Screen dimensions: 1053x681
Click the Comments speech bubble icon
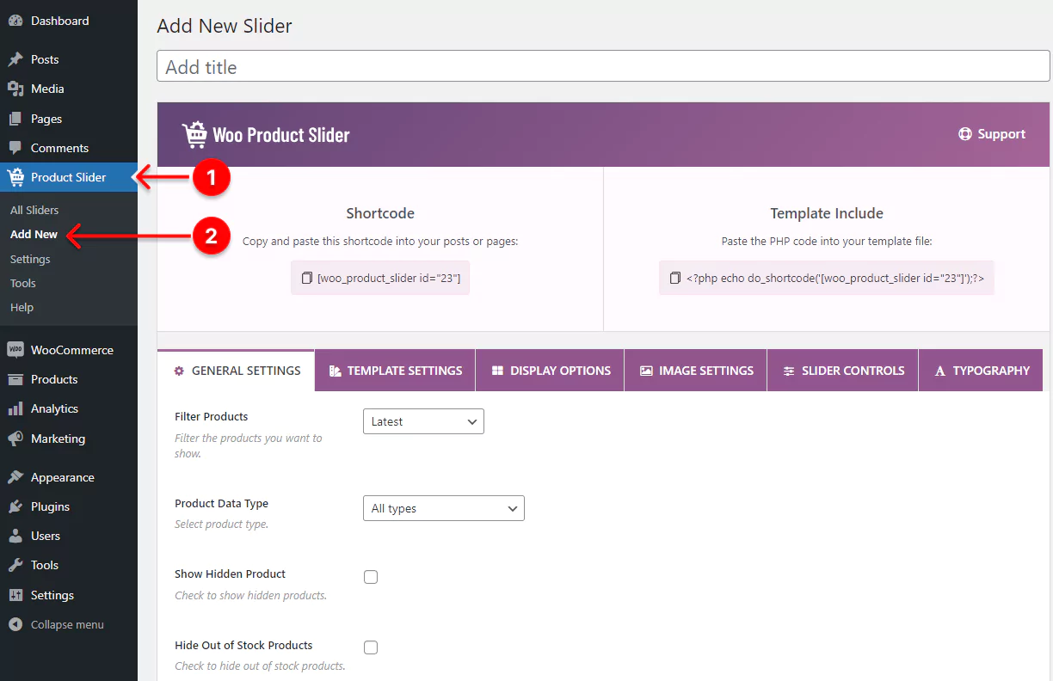(15, 148)
